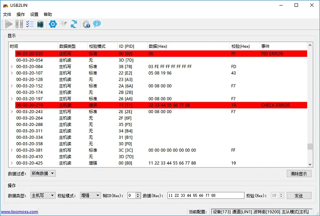Click ID cell 3C [3C]

click(126, 150)
